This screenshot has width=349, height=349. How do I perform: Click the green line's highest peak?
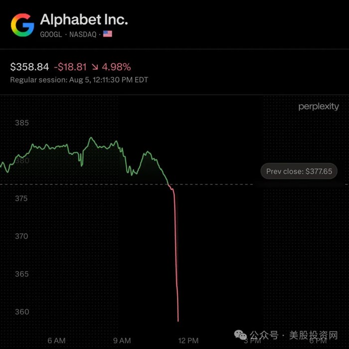click(x=91, y=138)
